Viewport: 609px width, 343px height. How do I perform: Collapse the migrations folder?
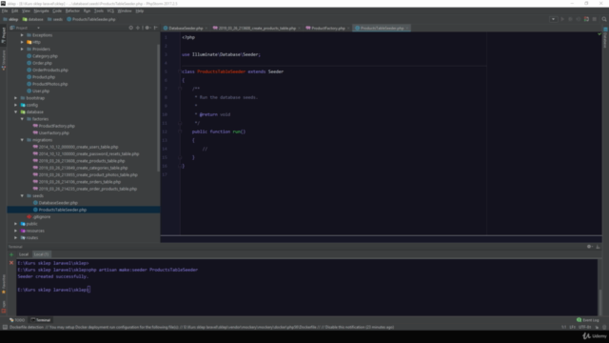click(22, 140)
